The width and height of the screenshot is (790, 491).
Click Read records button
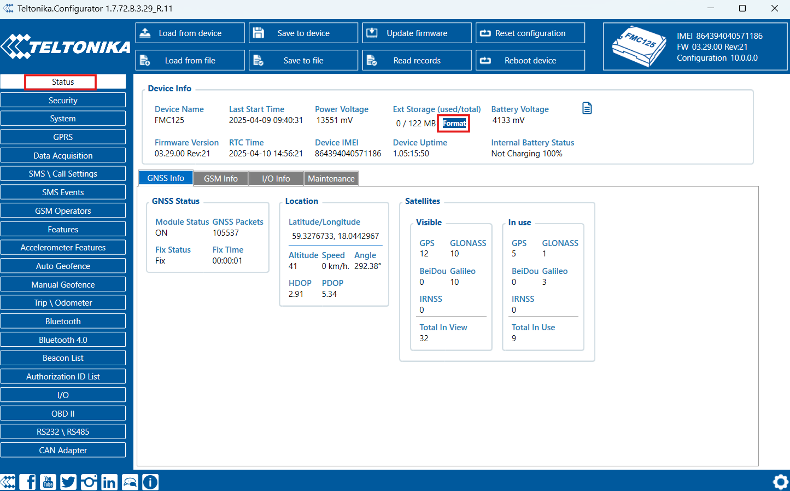417,60
